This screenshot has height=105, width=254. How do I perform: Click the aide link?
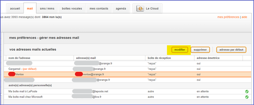click(244, 17)
